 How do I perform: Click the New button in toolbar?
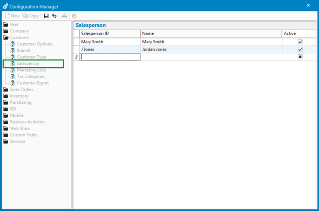[x=12, y=16]
